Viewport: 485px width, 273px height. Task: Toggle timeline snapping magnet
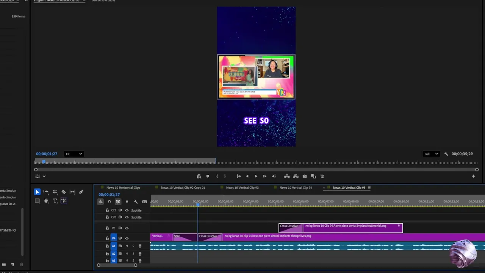tap(109, 202)
